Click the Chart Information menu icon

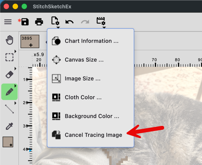56,41
